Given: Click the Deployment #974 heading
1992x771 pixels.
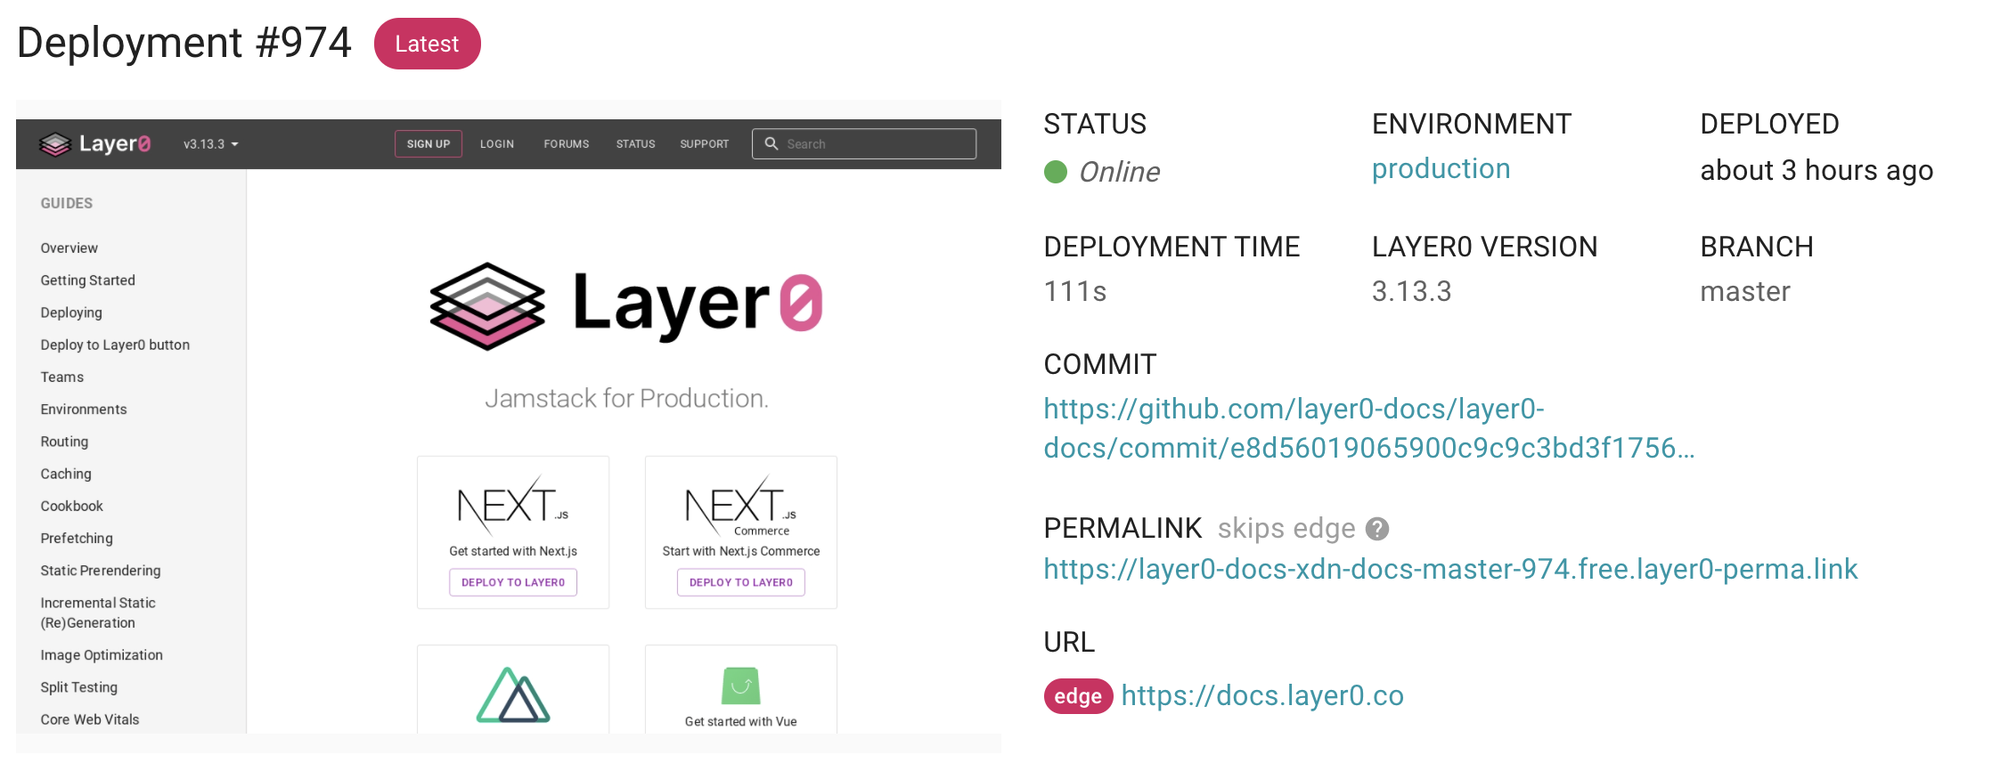Looking at the screenshot, I should [184, 43].
